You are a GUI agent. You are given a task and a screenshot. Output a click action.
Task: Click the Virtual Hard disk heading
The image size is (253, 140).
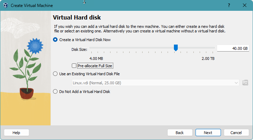[77, 17]
